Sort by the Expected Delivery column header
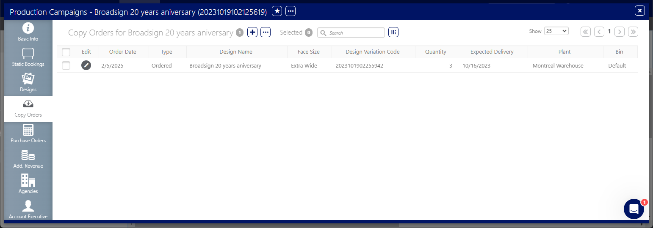This screenshot has height=228, width=653. [x=492, y=52]
